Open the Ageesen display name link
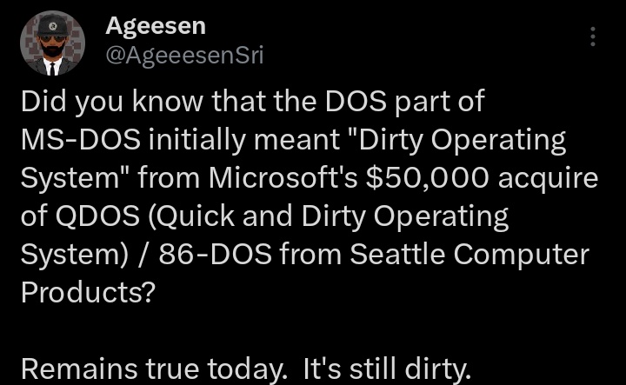This screenshot has width=626, height=385. 156,26
